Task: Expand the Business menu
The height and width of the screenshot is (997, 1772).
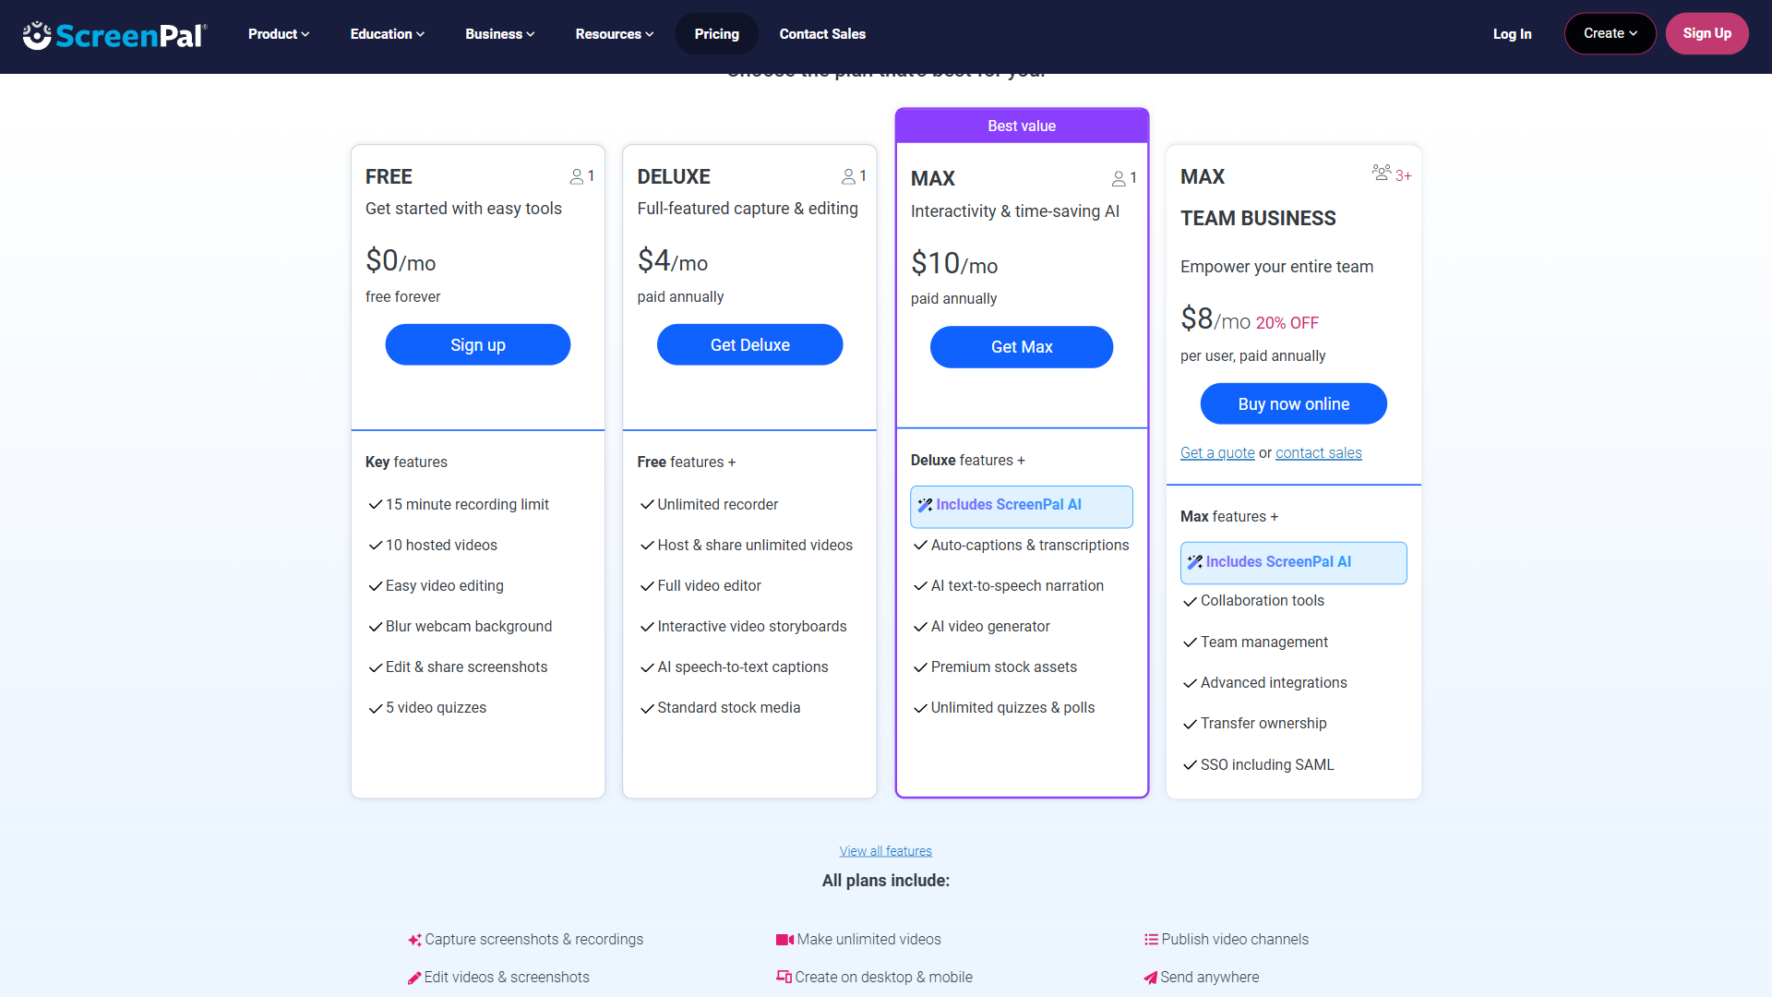Action: point(499,34)
